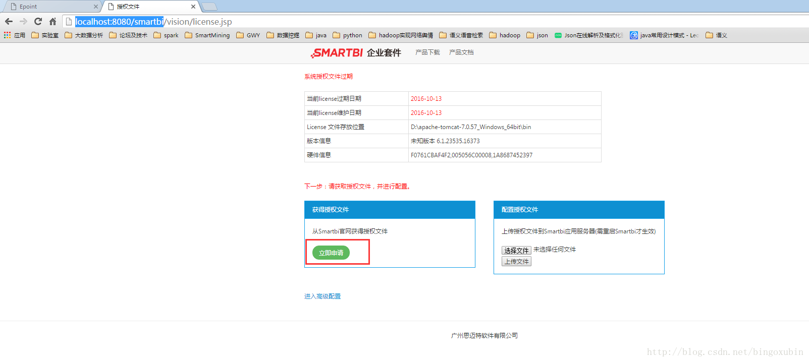Open the SmartMining bookmark folder
The image size is (809, 362).
(x=207, y=35)
